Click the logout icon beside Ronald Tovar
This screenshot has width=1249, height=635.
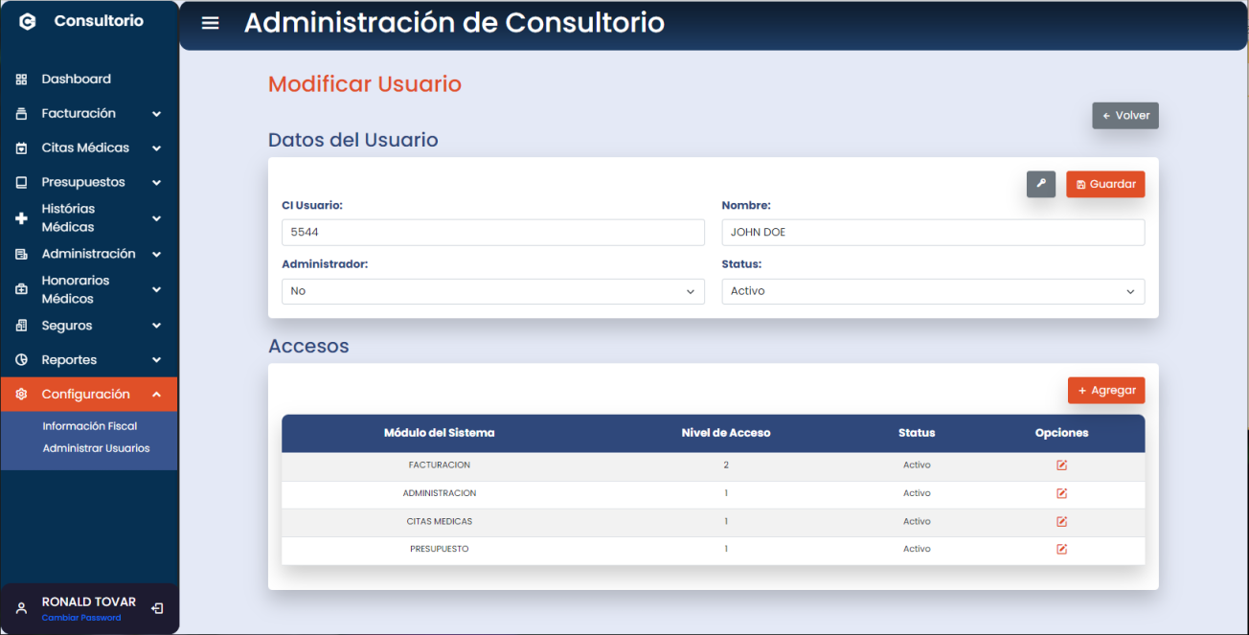[x=158, y=608]
